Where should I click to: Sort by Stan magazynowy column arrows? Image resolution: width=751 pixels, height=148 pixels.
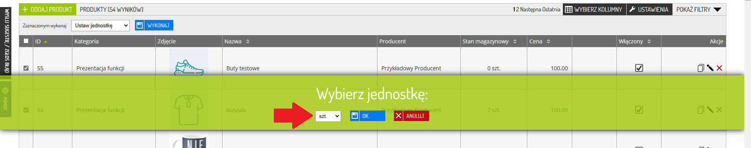pyautogui.click(x=515, y=41)
